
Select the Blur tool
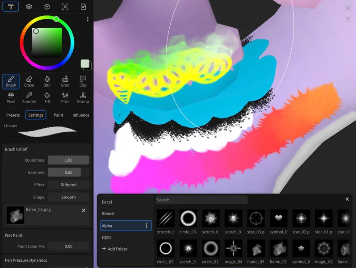click(x=47, y=81)
